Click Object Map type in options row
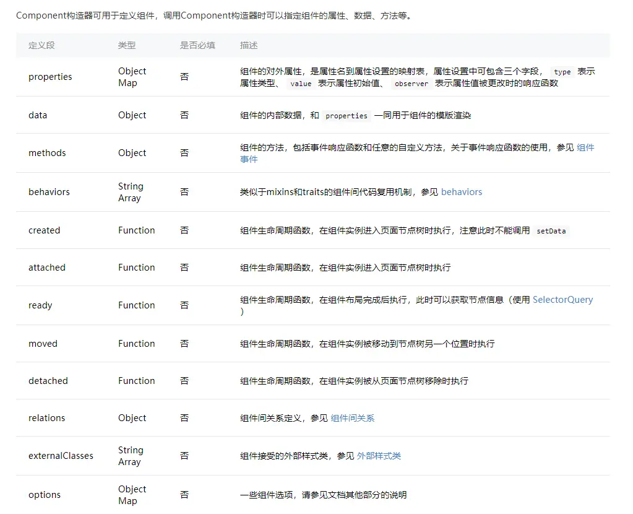This screenshot has height=514, width=633. tap(132, 495)
